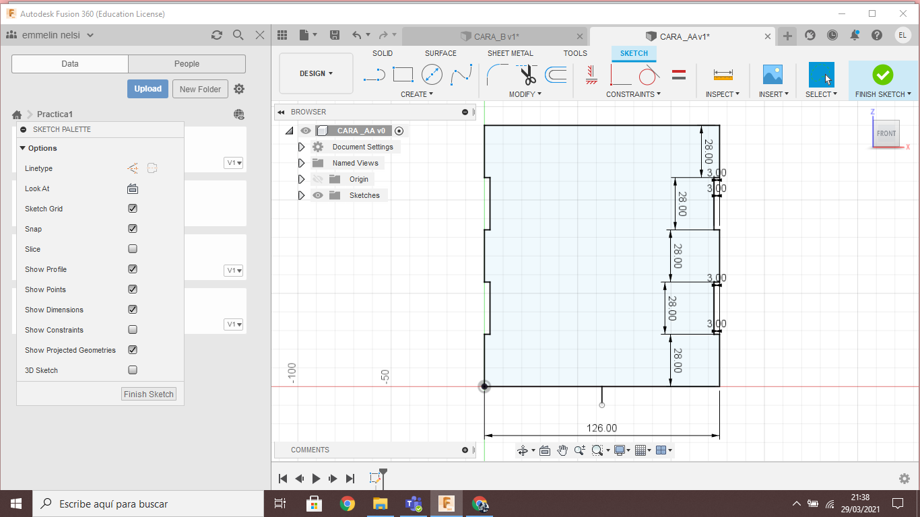Image resolution: width=920 pixels, height=517 pixels.
Task: Select the 2-Point Rectangle tool
Action: click(x=403, y=75)
